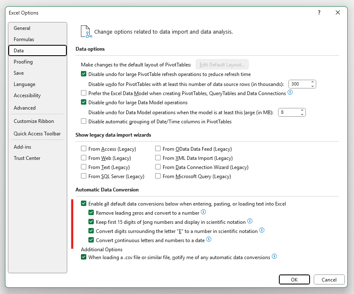The image size is (354, 294).
Task: Click info icon for csv file notification option
Action: point(274,257)
